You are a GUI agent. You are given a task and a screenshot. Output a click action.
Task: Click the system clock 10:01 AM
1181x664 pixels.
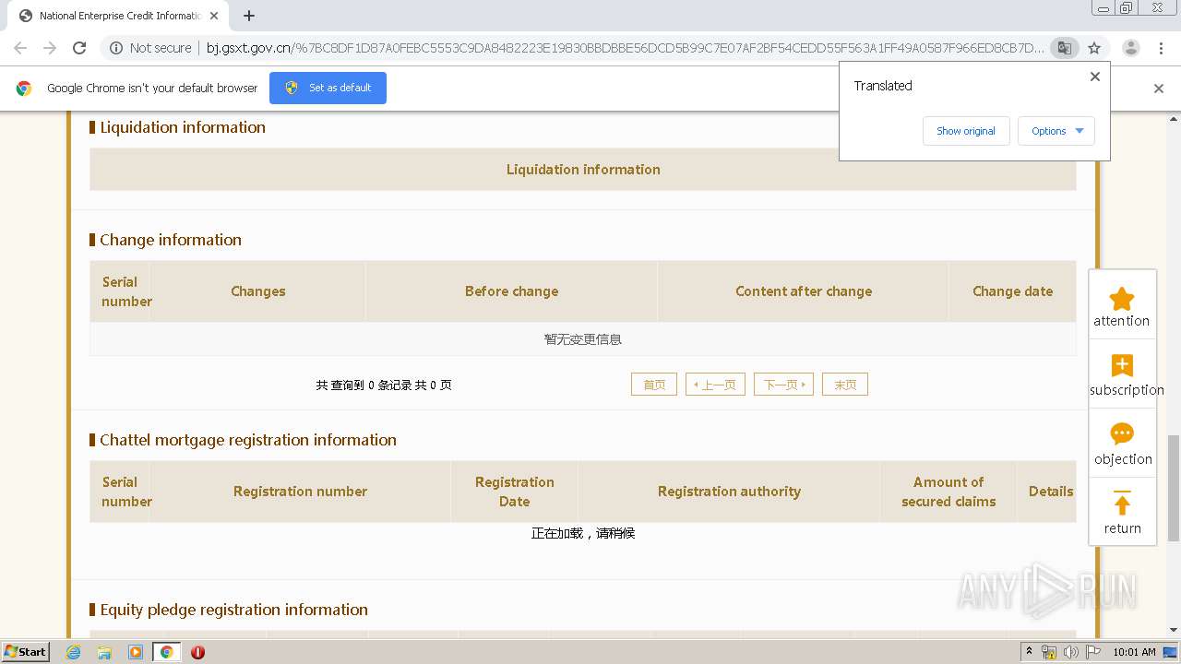click(1134, 652)
